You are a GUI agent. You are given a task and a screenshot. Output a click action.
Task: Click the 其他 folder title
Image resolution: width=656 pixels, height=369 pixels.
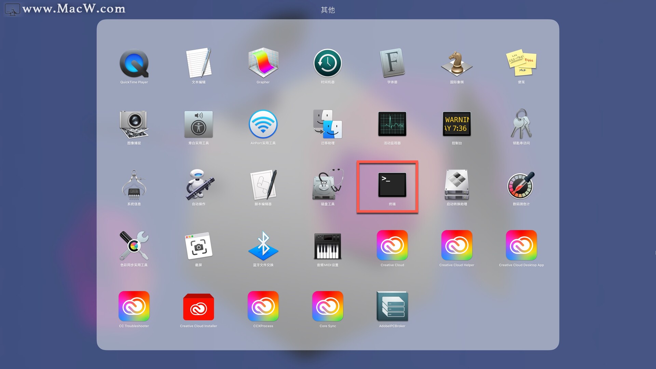[x=328, y=10]
